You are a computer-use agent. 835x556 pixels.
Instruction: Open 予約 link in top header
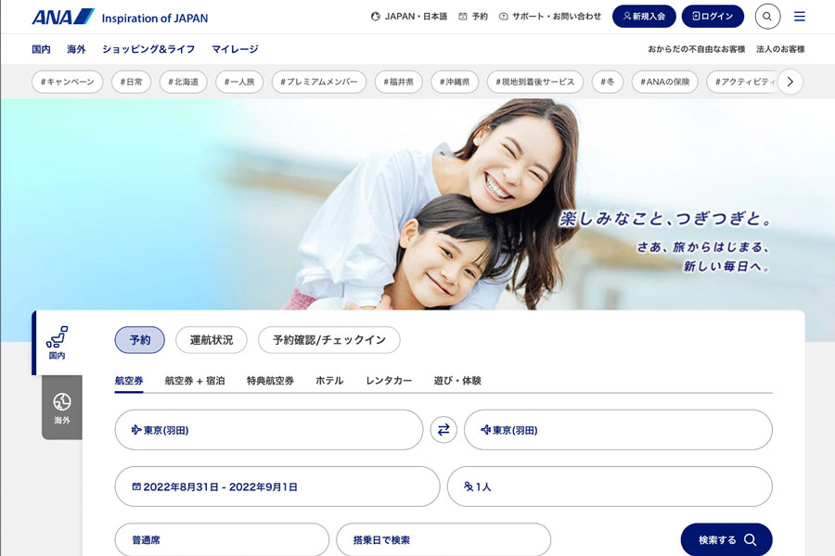click(473, 17)
